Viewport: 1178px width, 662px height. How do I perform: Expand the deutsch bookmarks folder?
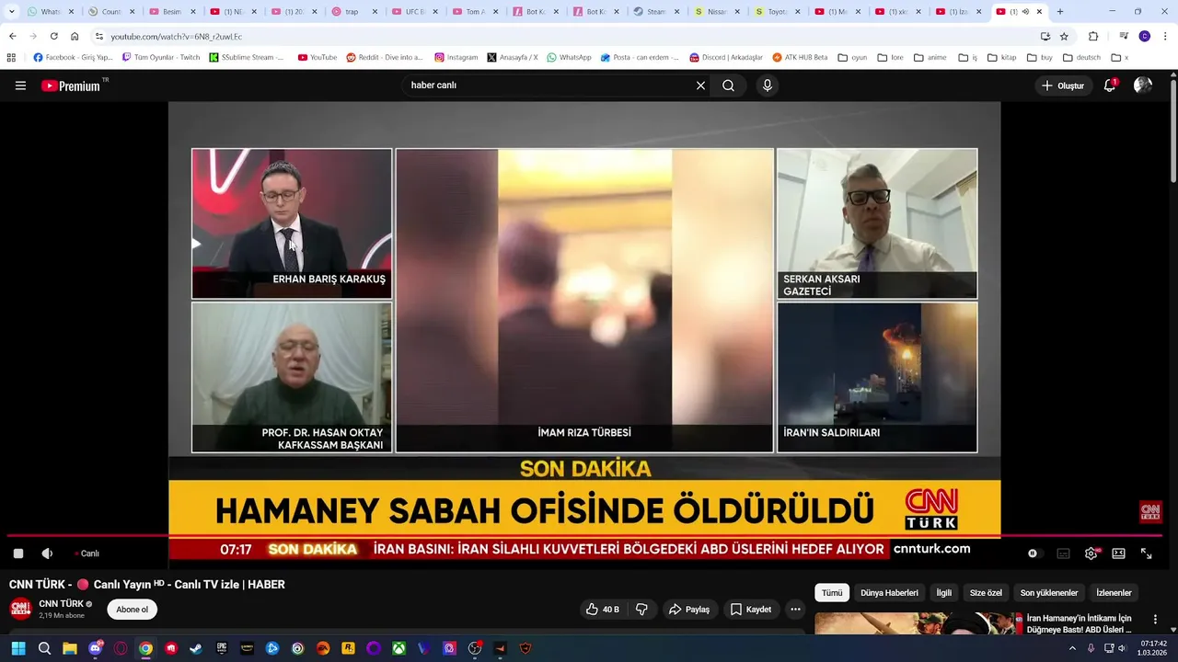(1080, 57)
